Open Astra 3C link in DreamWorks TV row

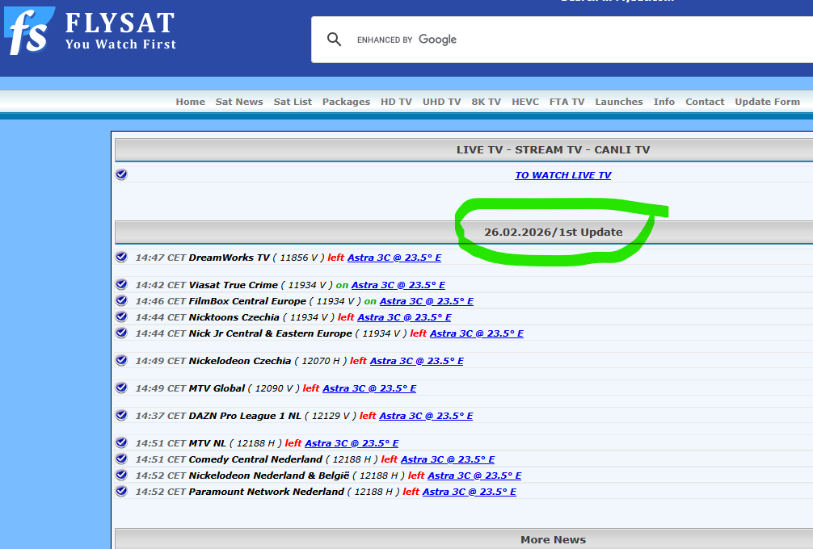click(394, 258)
